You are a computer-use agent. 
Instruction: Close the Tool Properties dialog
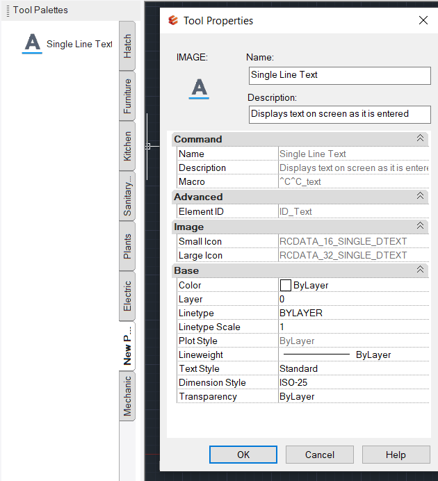(x=423, y=21)
